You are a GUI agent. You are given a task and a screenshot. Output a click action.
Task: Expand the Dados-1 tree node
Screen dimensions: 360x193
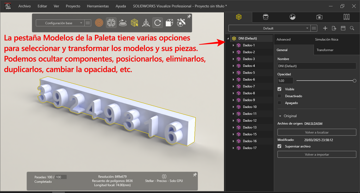(x=233, y=45)
